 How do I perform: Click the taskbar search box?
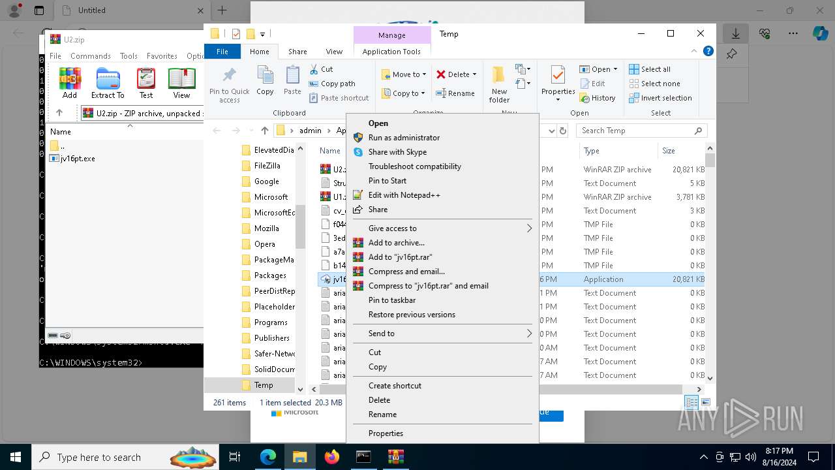coord(126,457)
